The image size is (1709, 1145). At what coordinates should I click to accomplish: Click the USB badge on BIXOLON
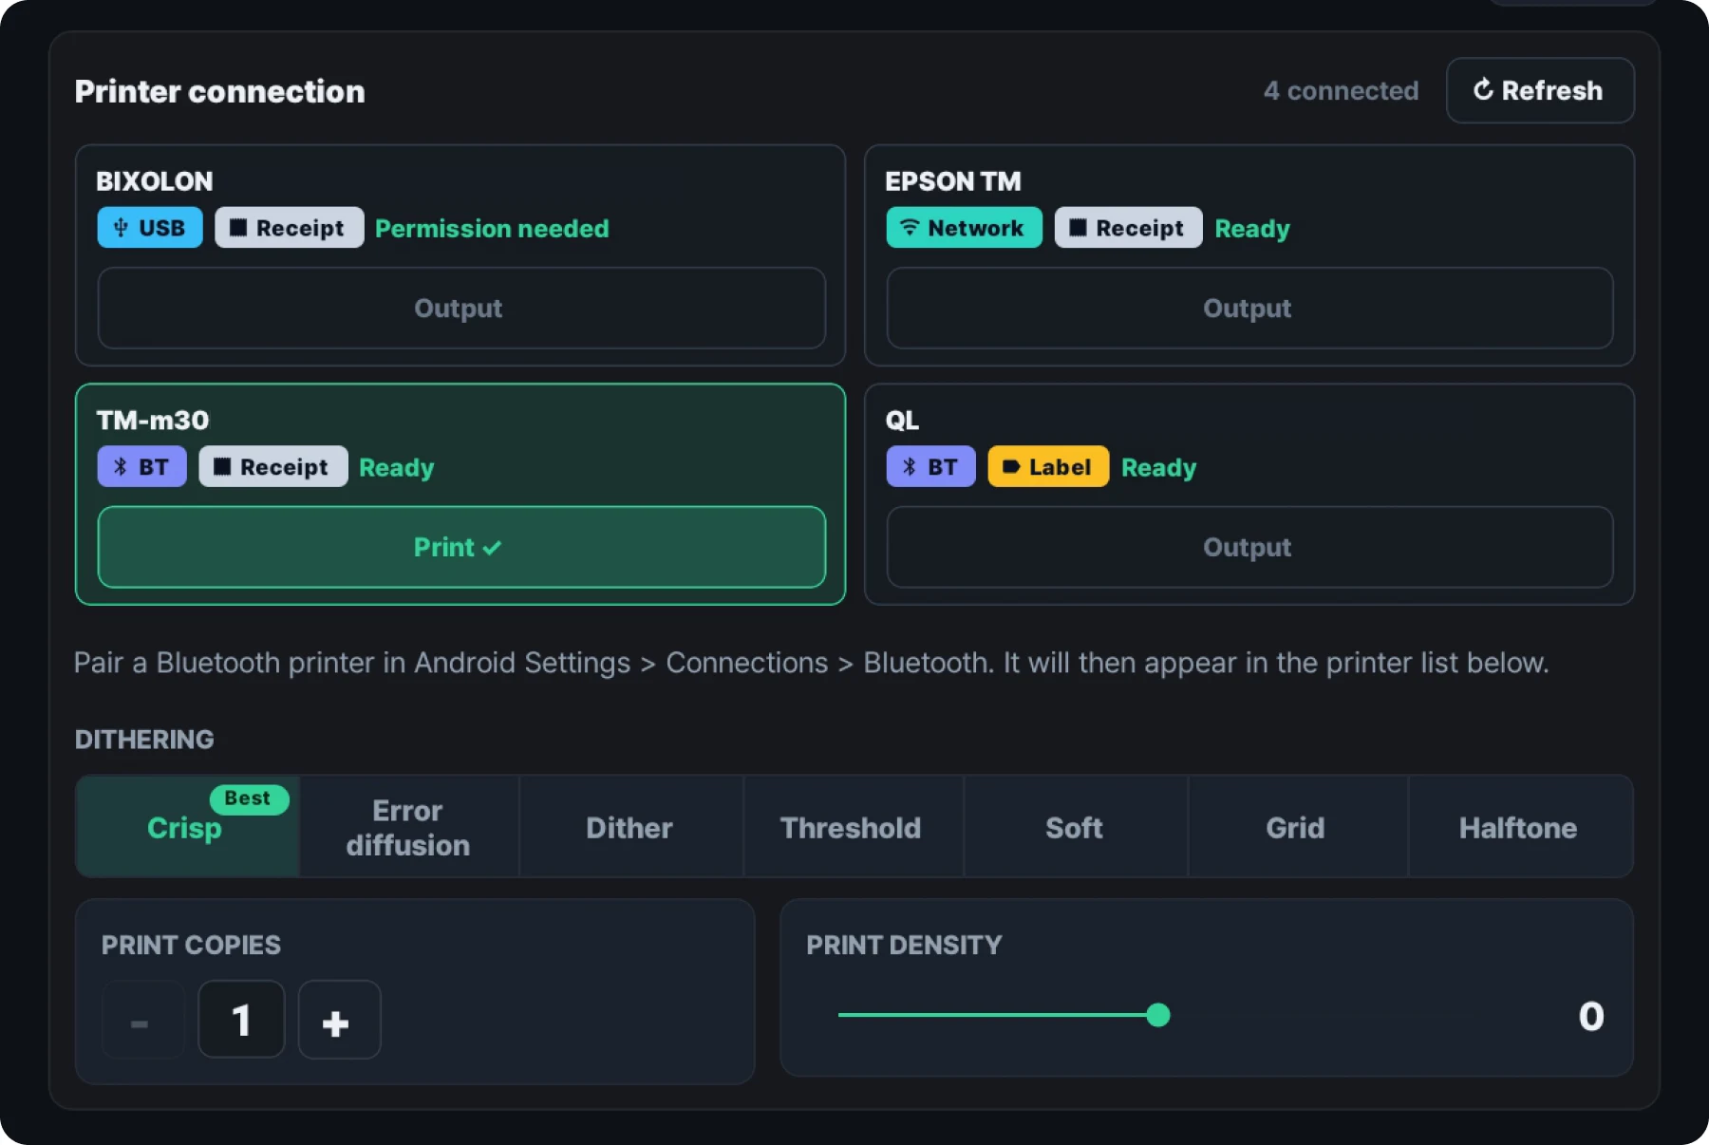[x=150, y=228]
